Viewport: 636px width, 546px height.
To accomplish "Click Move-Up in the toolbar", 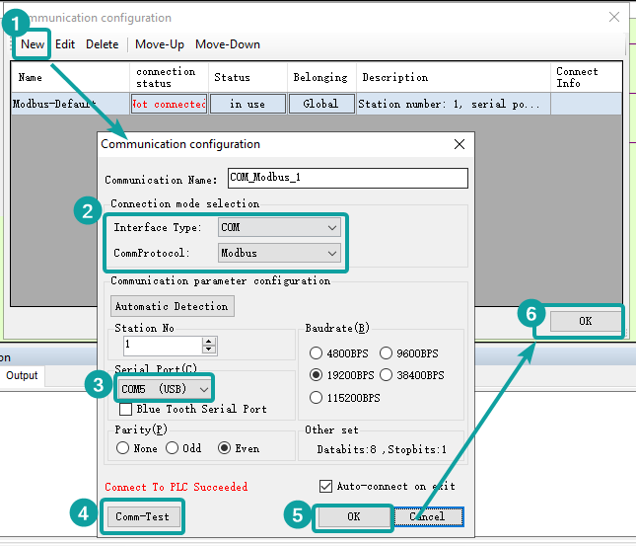I will coord(160,44).
